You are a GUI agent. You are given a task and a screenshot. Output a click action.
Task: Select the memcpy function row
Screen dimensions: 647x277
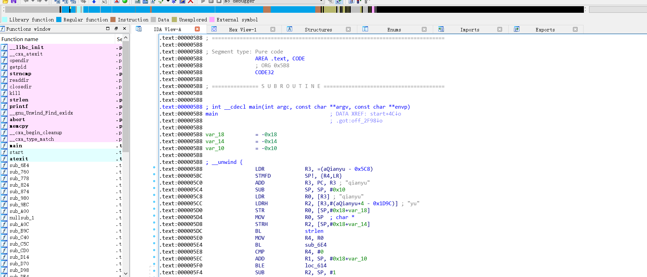(61, 126)
